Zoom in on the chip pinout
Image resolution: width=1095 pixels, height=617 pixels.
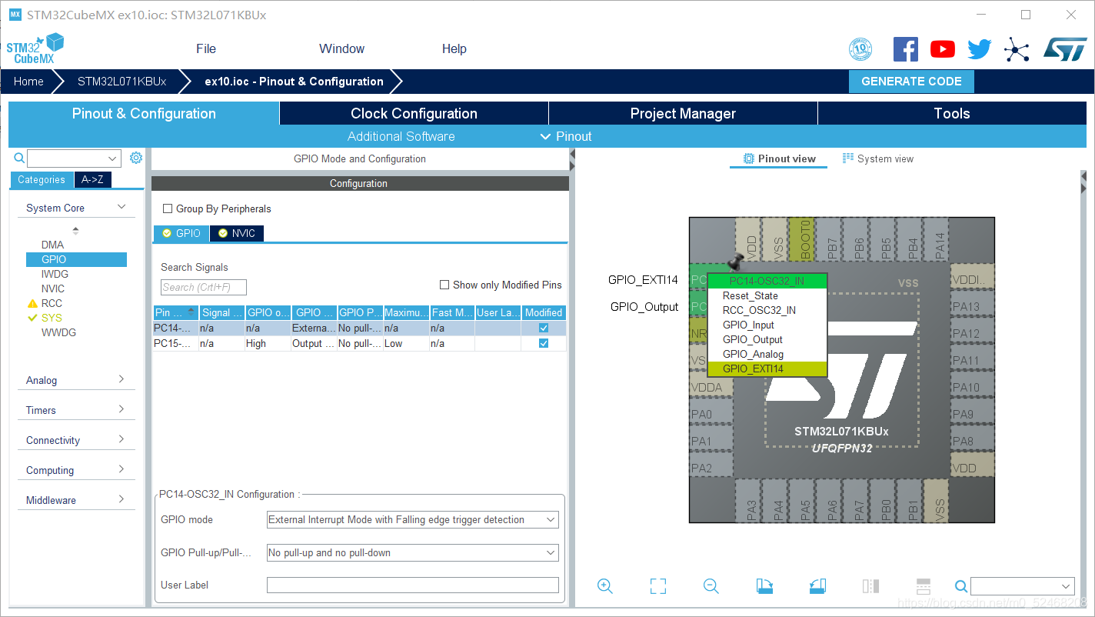click(x=605, y=586)
